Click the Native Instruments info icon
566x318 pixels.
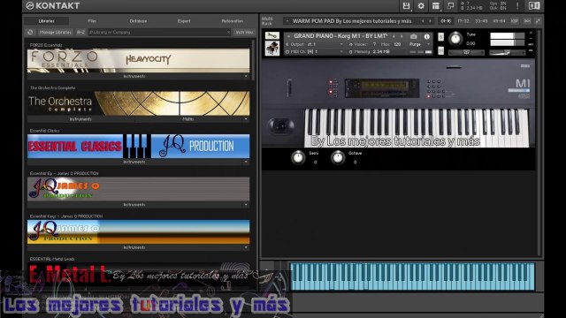click(534, 6)
